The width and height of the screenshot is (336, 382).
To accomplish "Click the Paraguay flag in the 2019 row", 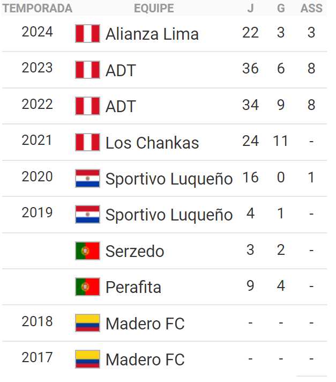I will 87,215.
